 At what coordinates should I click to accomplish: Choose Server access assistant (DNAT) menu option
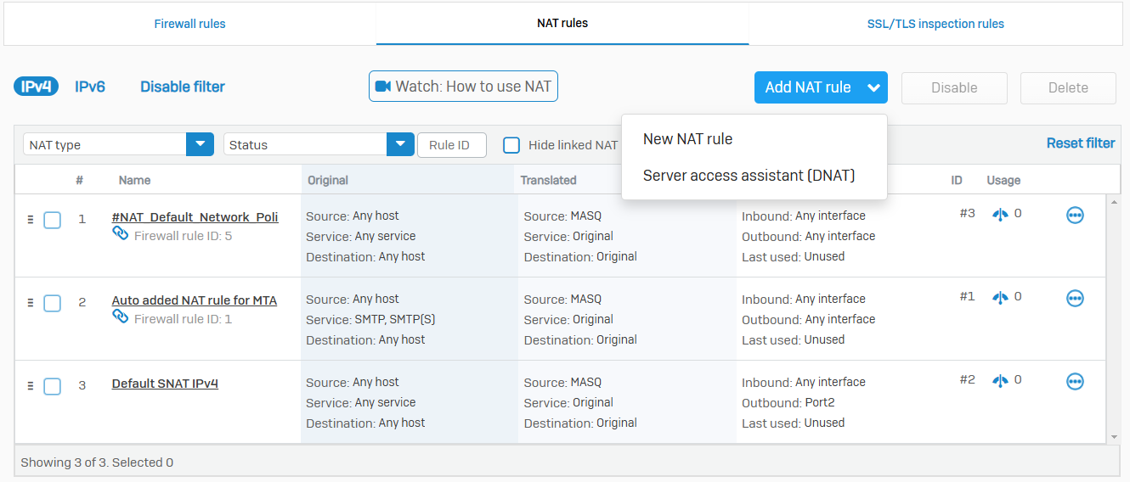point(749,176)
